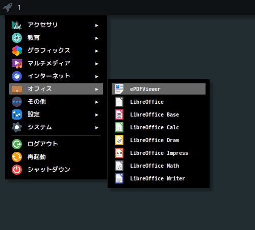255x230 pixels.
Task: Switch to workspace 1 in the panel
Action: 19,8
